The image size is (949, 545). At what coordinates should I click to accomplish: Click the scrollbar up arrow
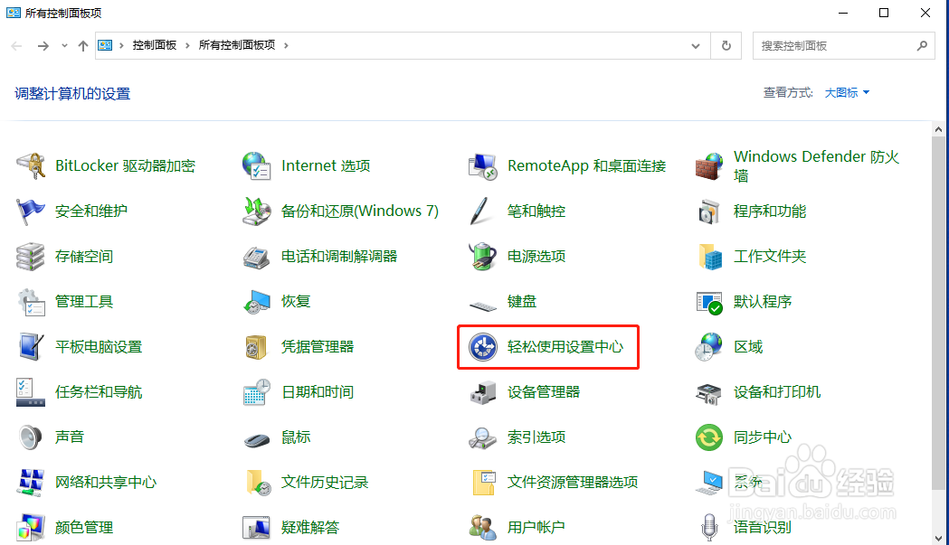[x=938, y=129]
